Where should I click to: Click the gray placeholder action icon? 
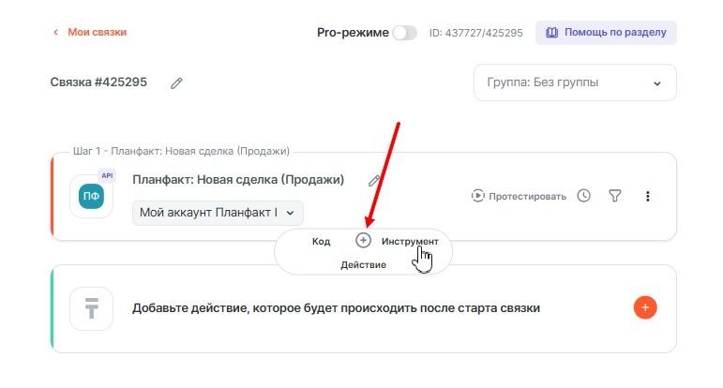click(92, 308)
